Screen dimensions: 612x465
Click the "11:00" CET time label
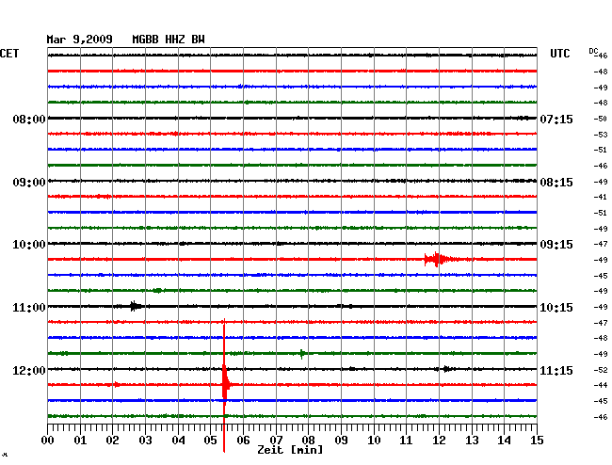[x=29, y=308]
